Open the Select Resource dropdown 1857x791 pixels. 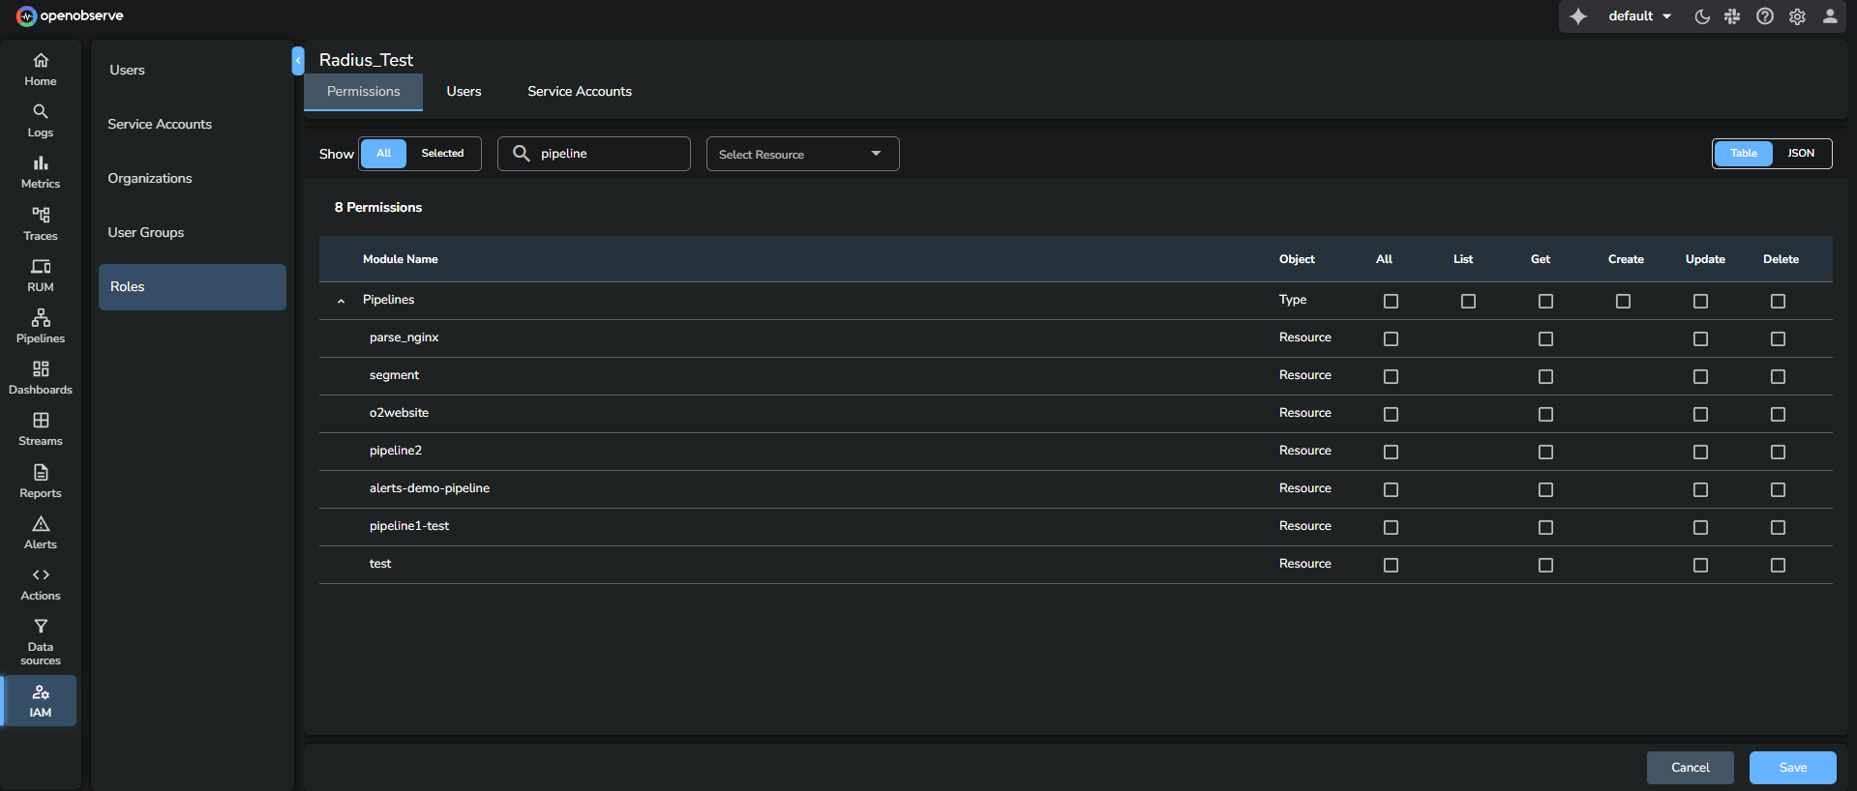[802, 154]
